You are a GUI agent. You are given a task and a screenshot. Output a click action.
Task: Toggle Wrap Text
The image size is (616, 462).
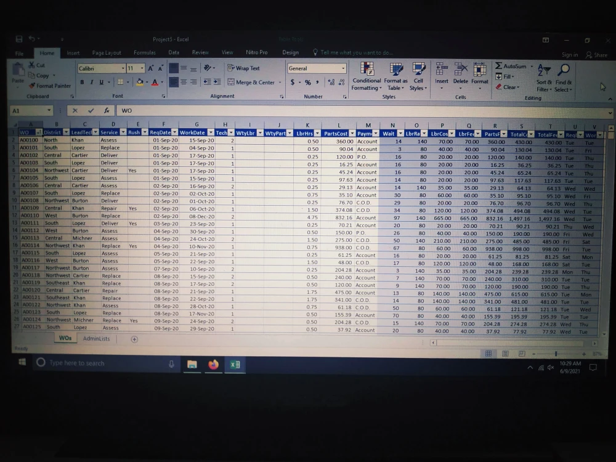coord(243,68)
